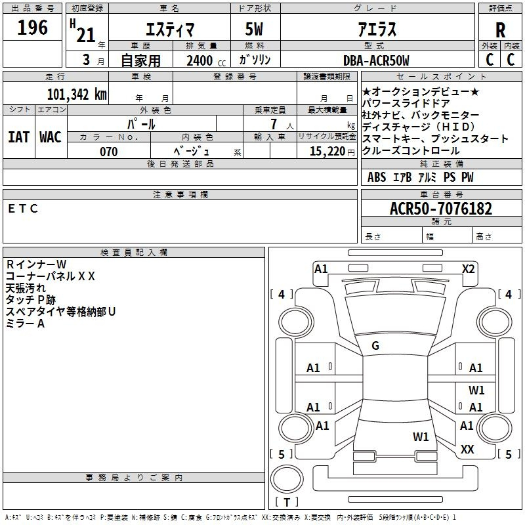Select the air conditioner value WAC

click(x=51, y=137)
